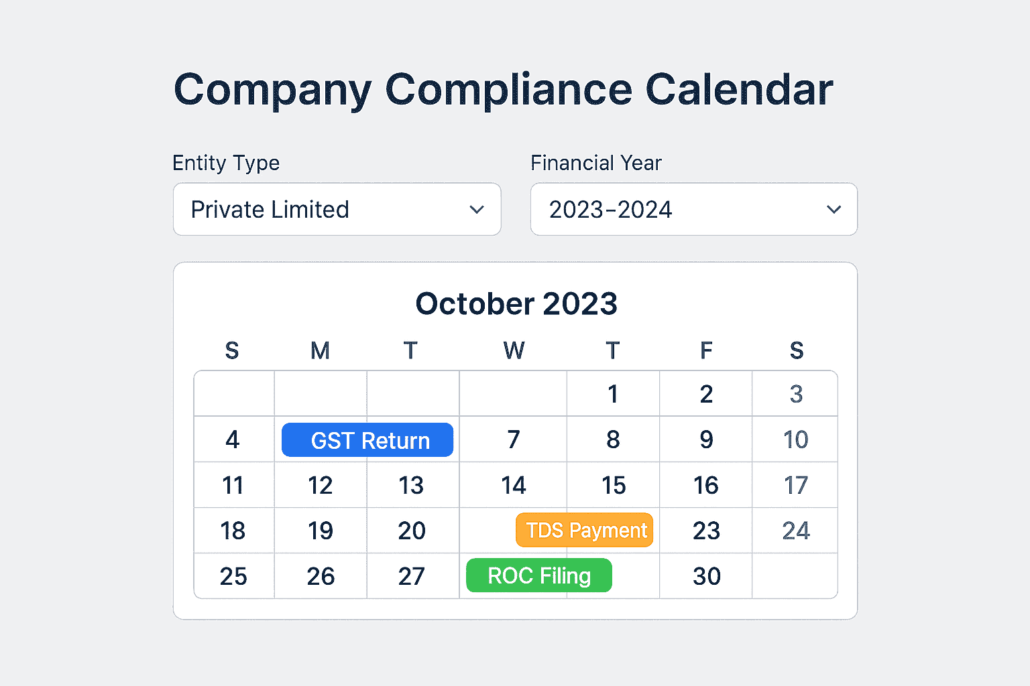1030x686 pixels.
Task: Click the 2023-2024 chevron arrow
Action: coord(834,210)
